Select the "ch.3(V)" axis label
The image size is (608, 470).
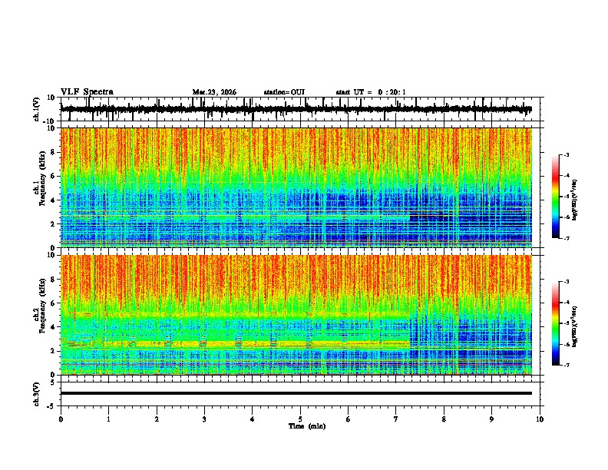click(37, 394)
